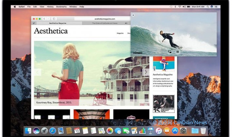The height and width of the screenshot is (137, 232).
Task: Open Notes app in dock
Action: tap(85, 130)
